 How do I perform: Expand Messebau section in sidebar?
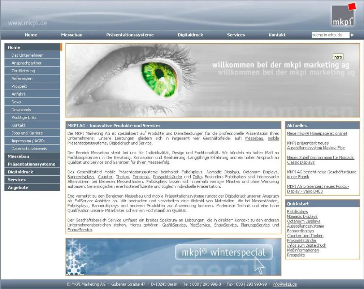(32, 156)
